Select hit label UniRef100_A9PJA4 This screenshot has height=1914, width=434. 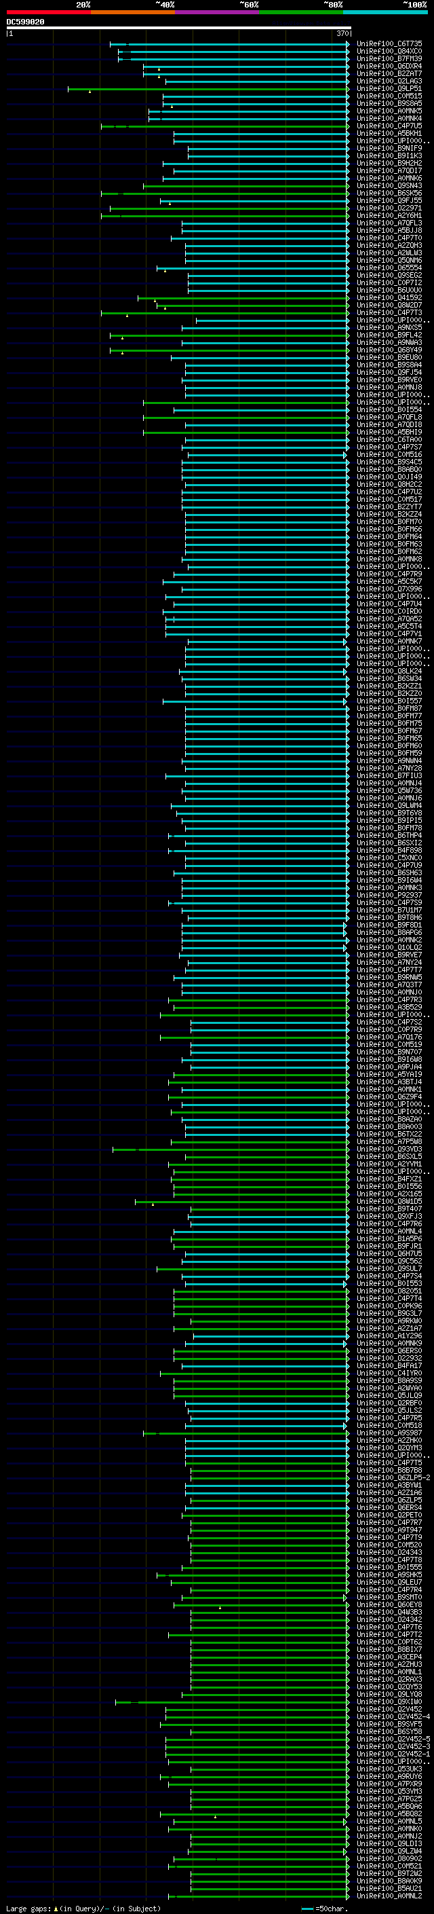click(389, 1067)
